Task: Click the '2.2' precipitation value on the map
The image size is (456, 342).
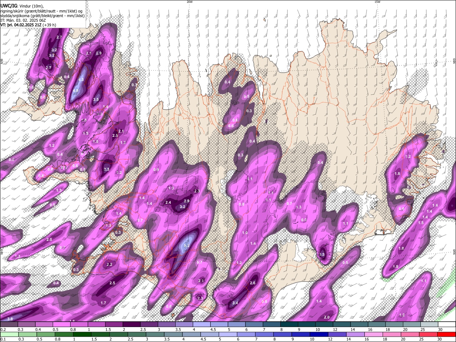Action: click(x=109, y=264)
